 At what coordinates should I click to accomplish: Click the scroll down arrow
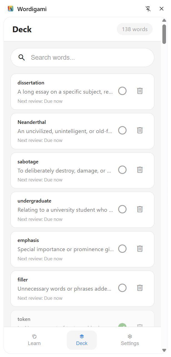pyautogui.click(x=164, y=350)
